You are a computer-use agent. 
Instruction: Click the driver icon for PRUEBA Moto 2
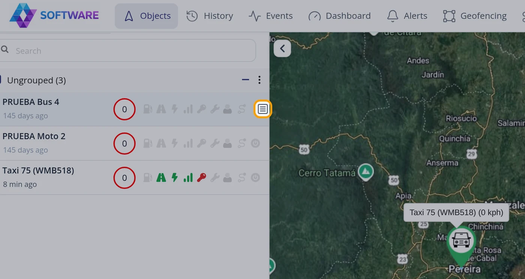click(x=228, y=143)
